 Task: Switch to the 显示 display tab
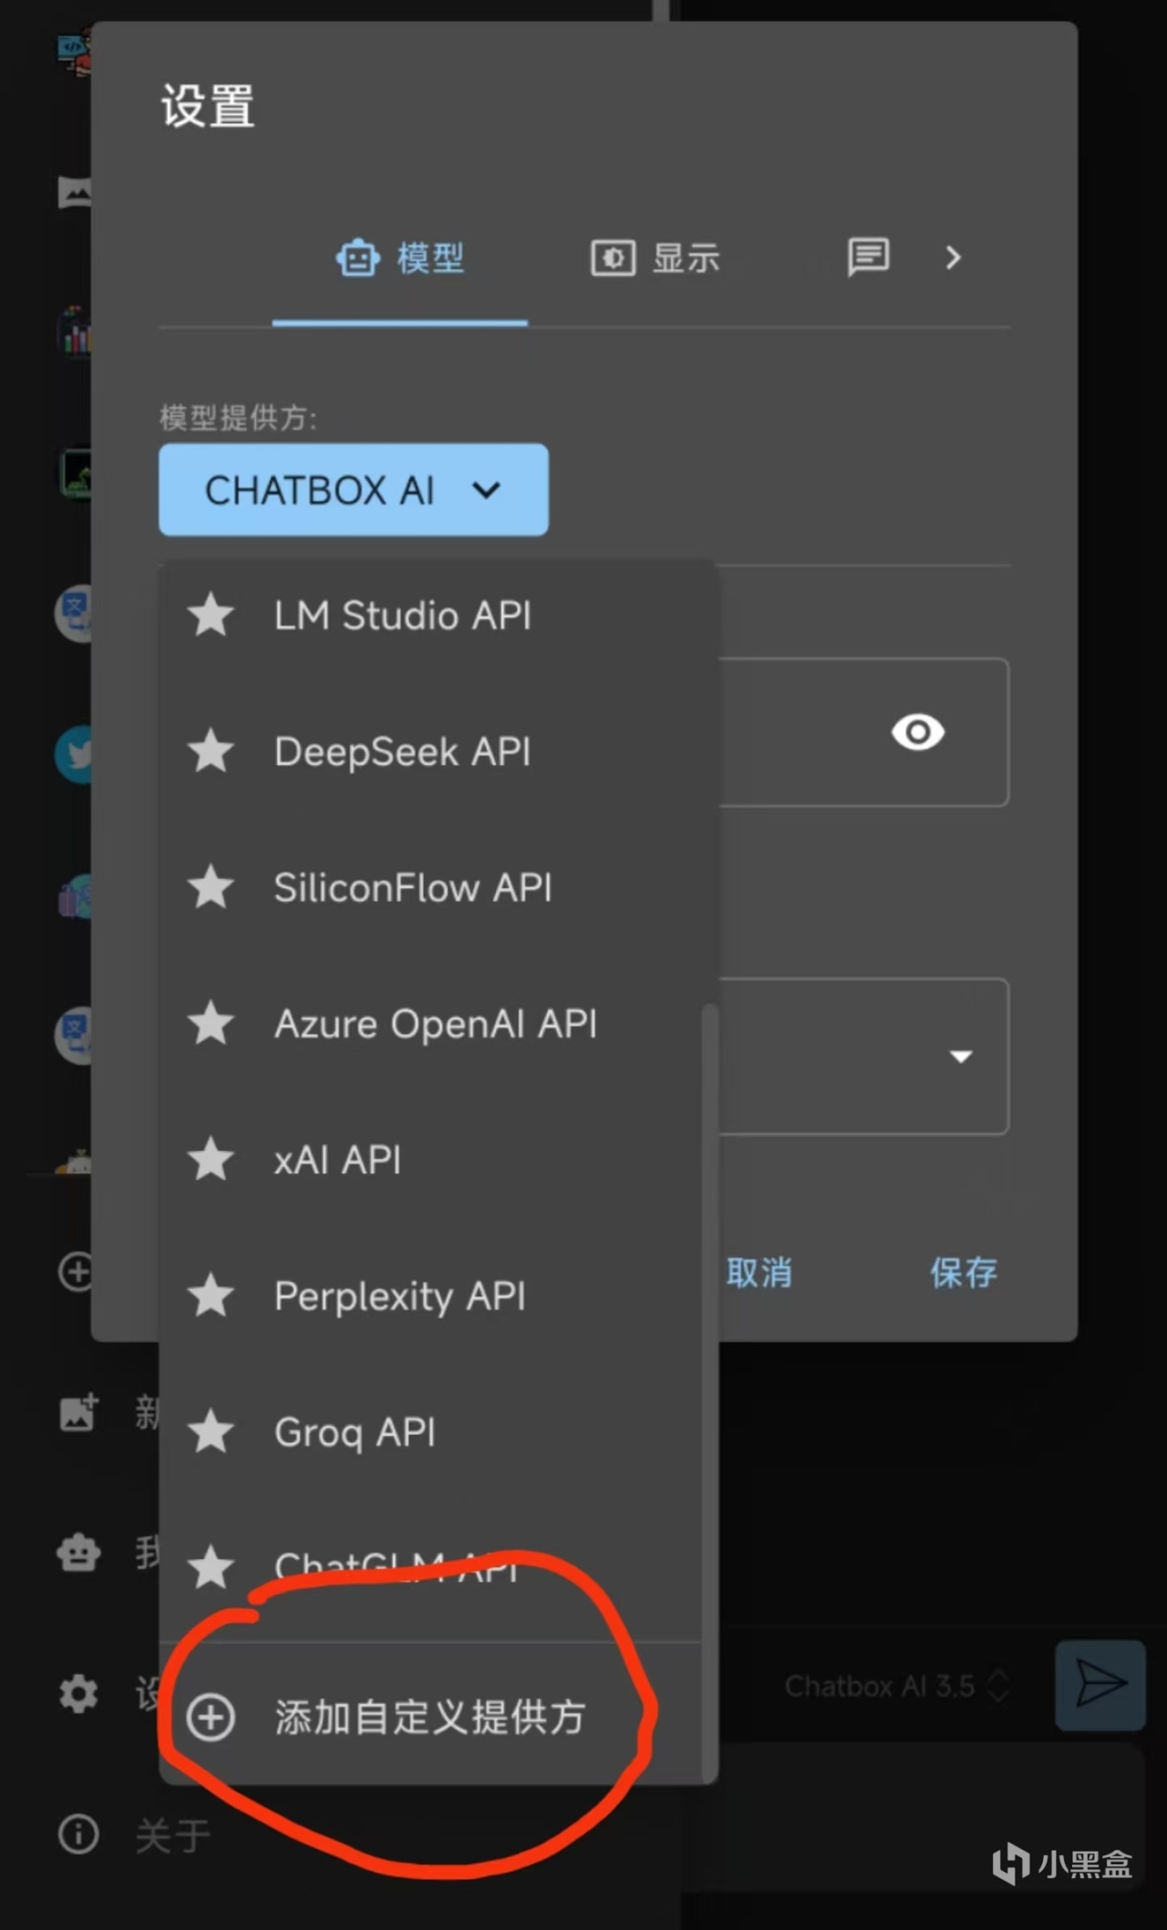tap(656, 258)
